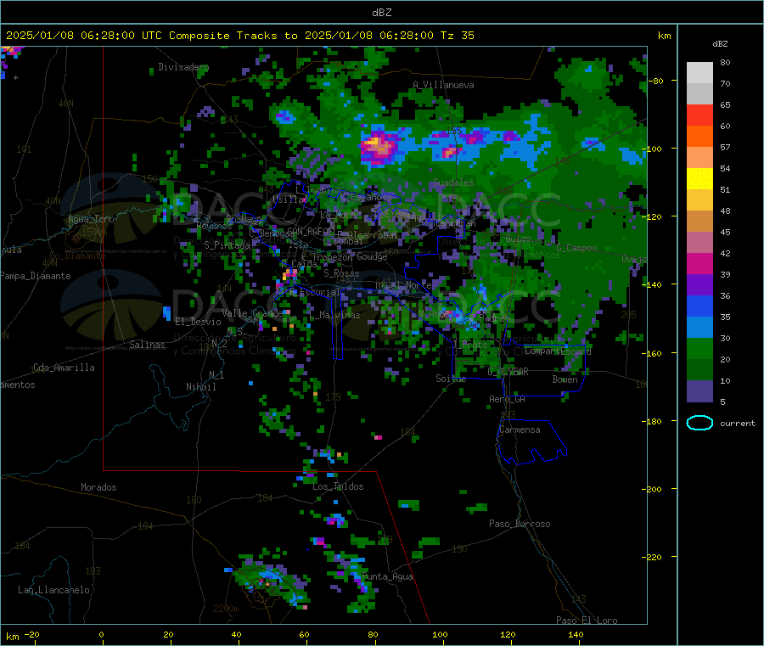This screenshot has height=646, width=764.
Task: Click the Agua_Toro map label
Action: [x=91, y=219]
